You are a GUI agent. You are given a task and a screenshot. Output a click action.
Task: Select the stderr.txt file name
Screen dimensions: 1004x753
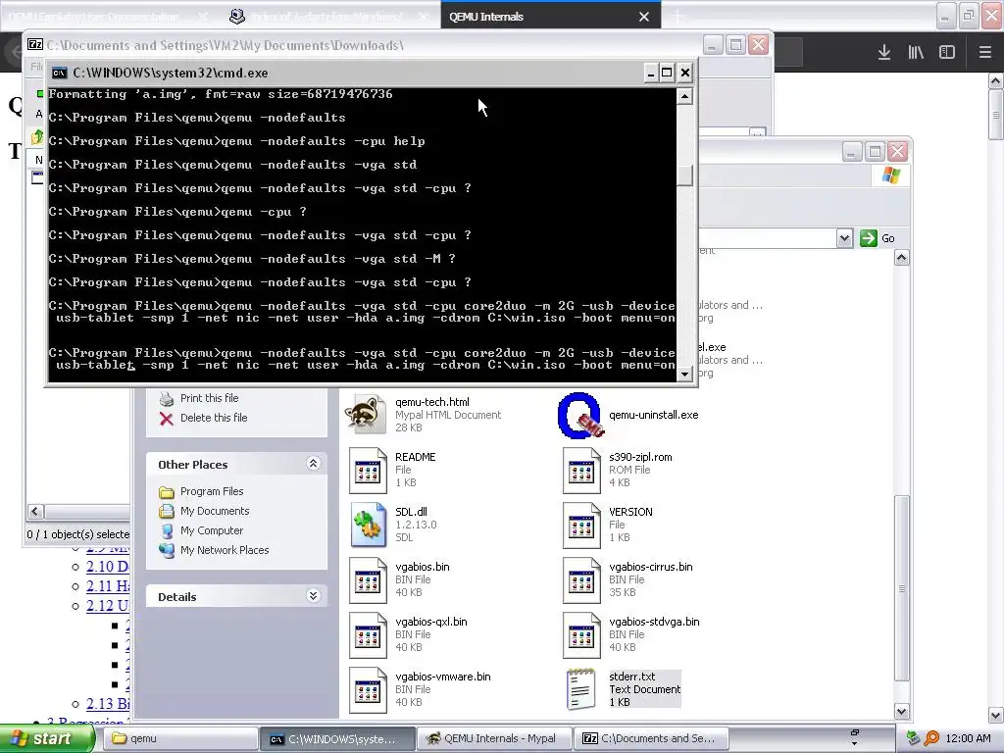click(632, 677)
